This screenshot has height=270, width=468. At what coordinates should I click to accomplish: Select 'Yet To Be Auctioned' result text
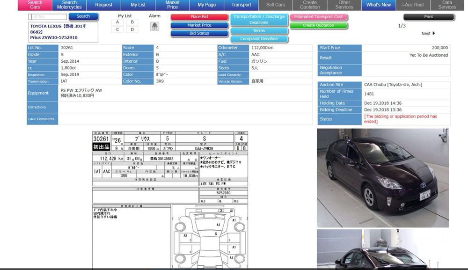click(x=429, y=55)
